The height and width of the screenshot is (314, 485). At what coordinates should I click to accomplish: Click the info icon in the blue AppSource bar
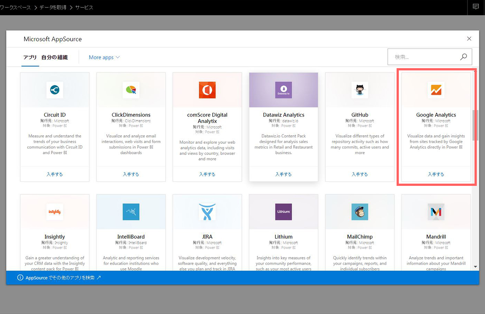point(21,278)
